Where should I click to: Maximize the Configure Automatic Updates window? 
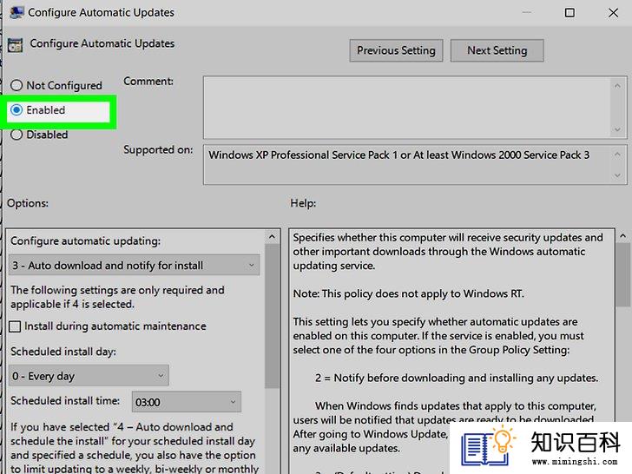coord(569,13)
